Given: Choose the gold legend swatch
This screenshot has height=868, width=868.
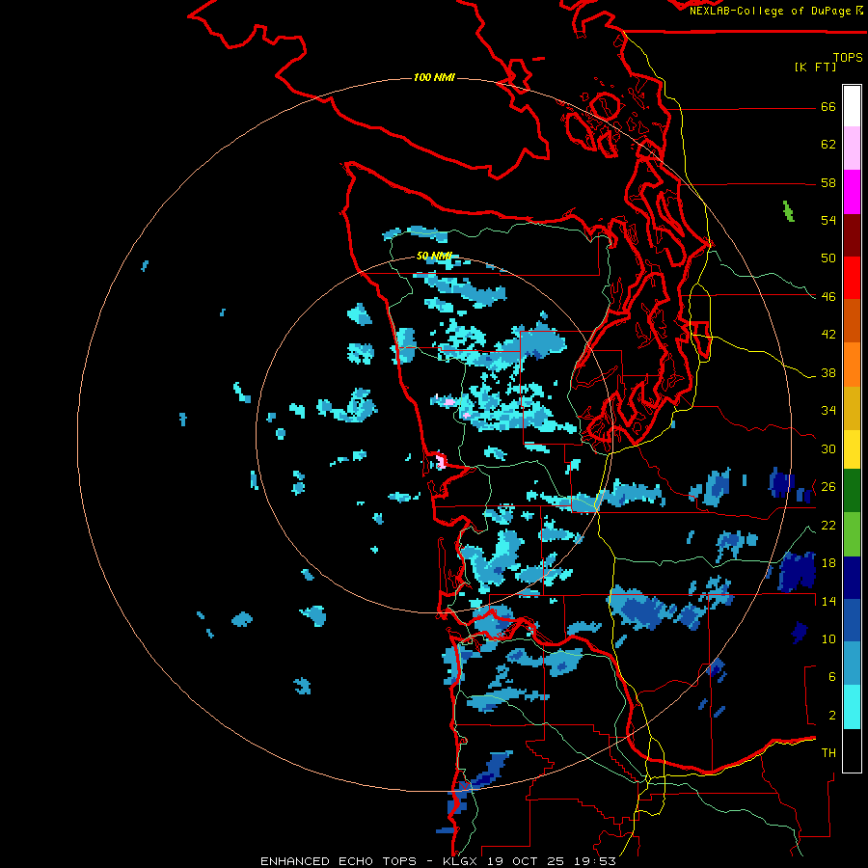Looking at the screenshot, I should [852, 408].
